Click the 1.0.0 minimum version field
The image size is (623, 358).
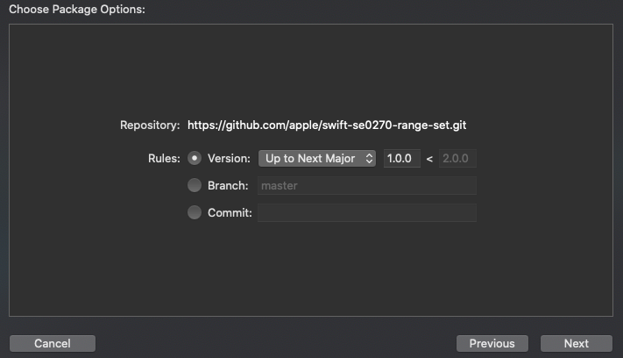[x=401, y=158]
